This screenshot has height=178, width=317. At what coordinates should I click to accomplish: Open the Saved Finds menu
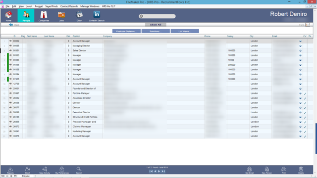pyautogui.click(x=52, y=6)
